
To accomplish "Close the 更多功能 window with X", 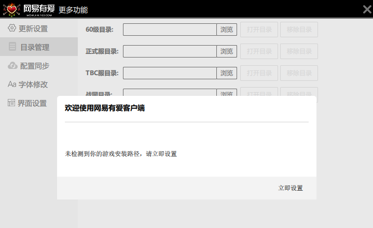I will (x=366, y=9).
